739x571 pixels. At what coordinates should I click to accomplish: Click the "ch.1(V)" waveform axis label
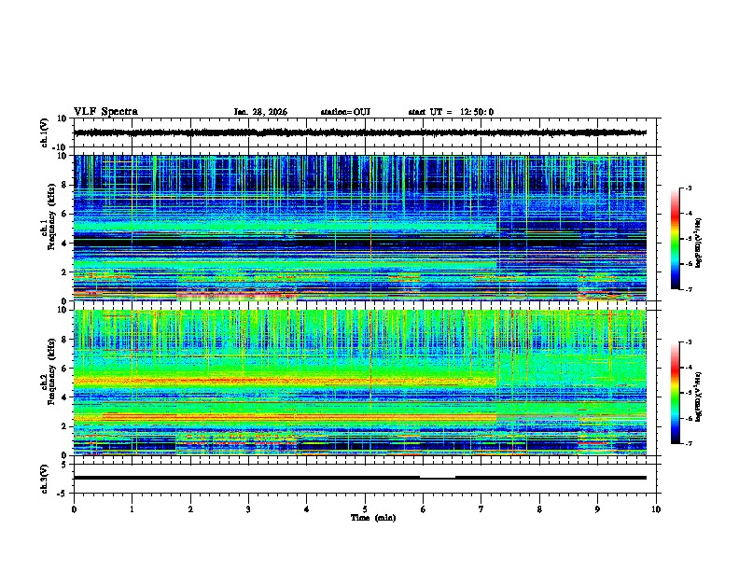point(44,132)
